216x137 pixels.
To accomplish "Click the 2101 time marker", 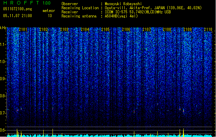I will pyautogui.click(x=23, y=29).
